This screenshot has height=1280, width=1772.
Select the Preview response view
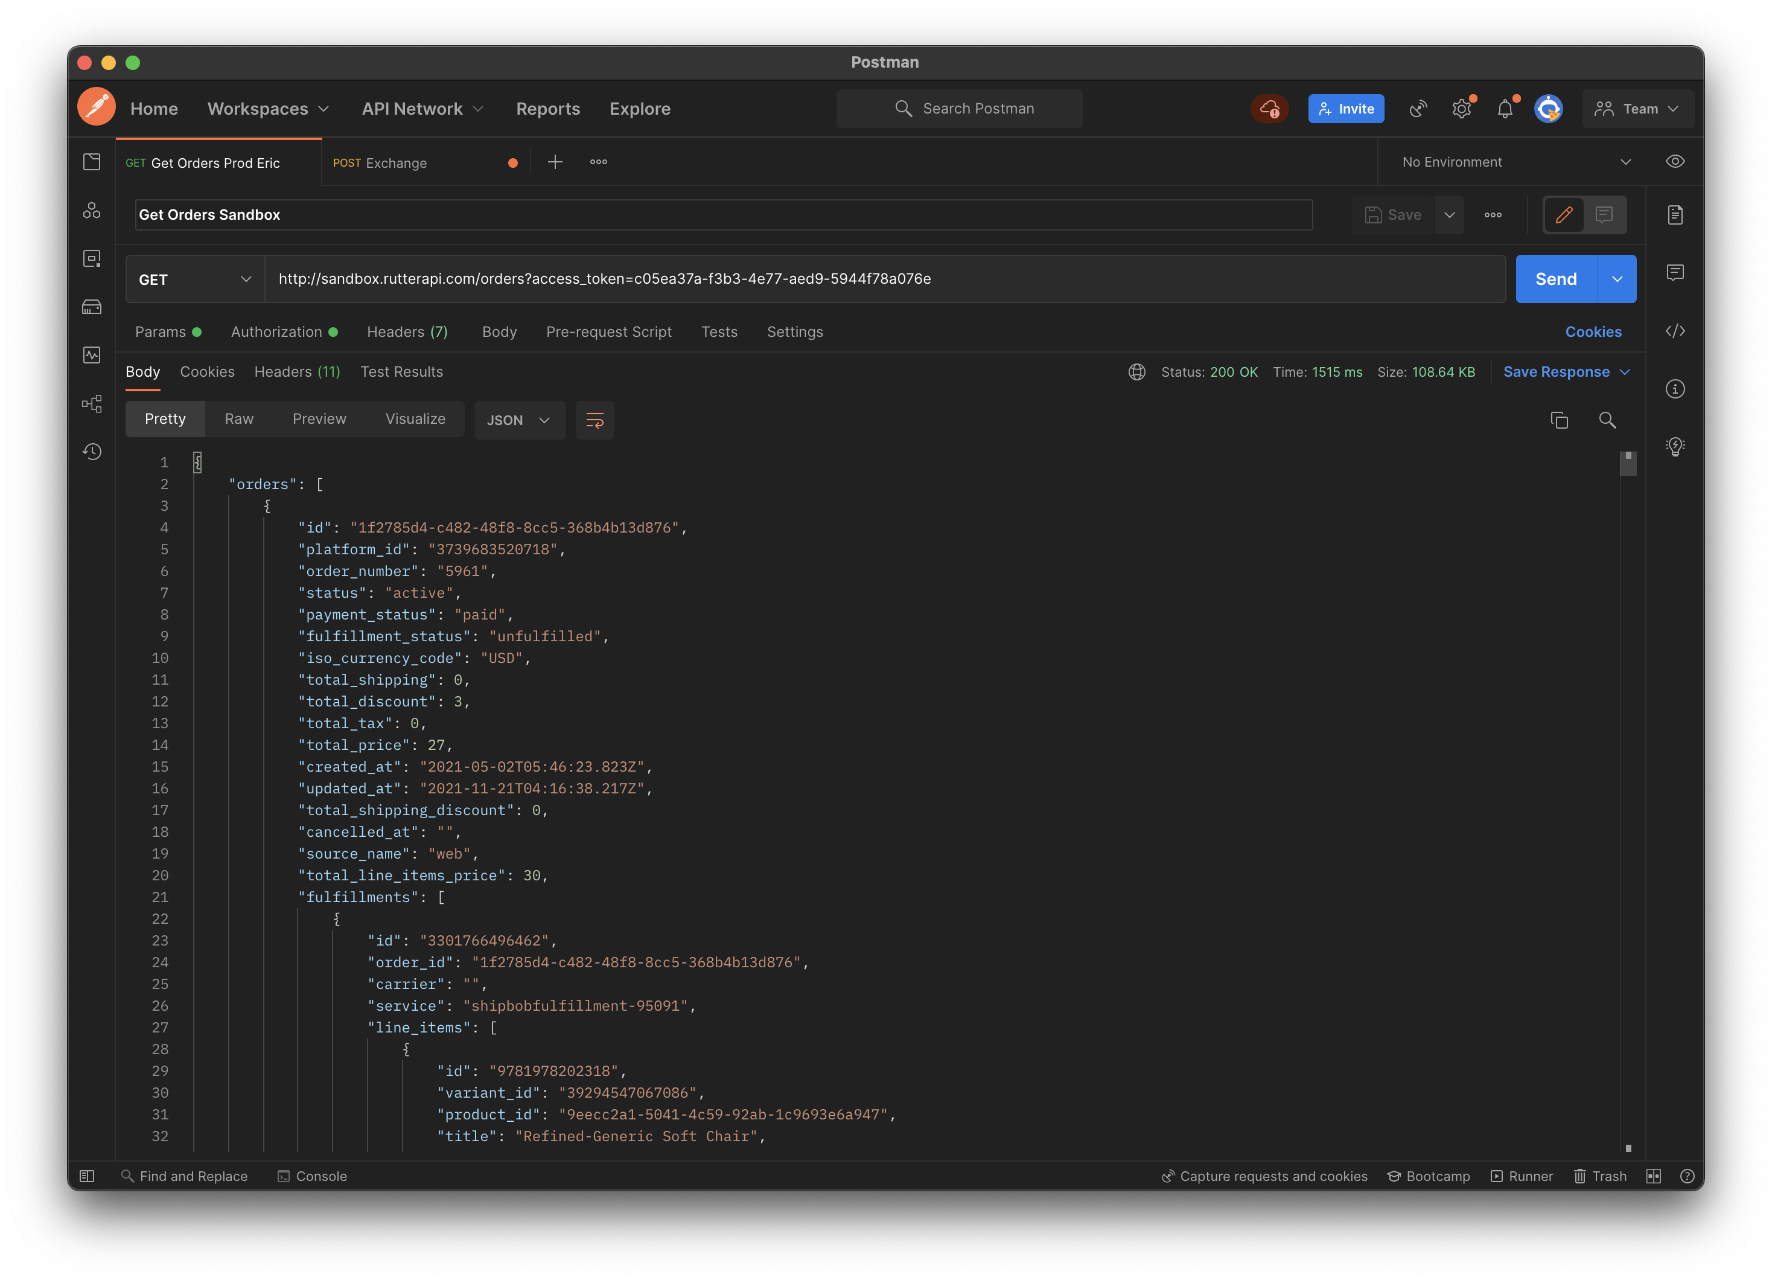[319, 420]
